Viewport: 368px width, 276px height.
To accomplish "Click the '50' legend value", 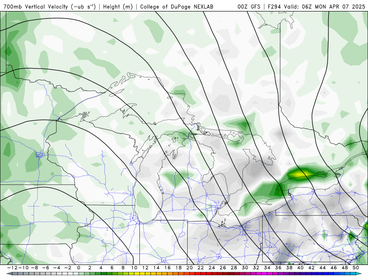I will (x=356, y=268).
